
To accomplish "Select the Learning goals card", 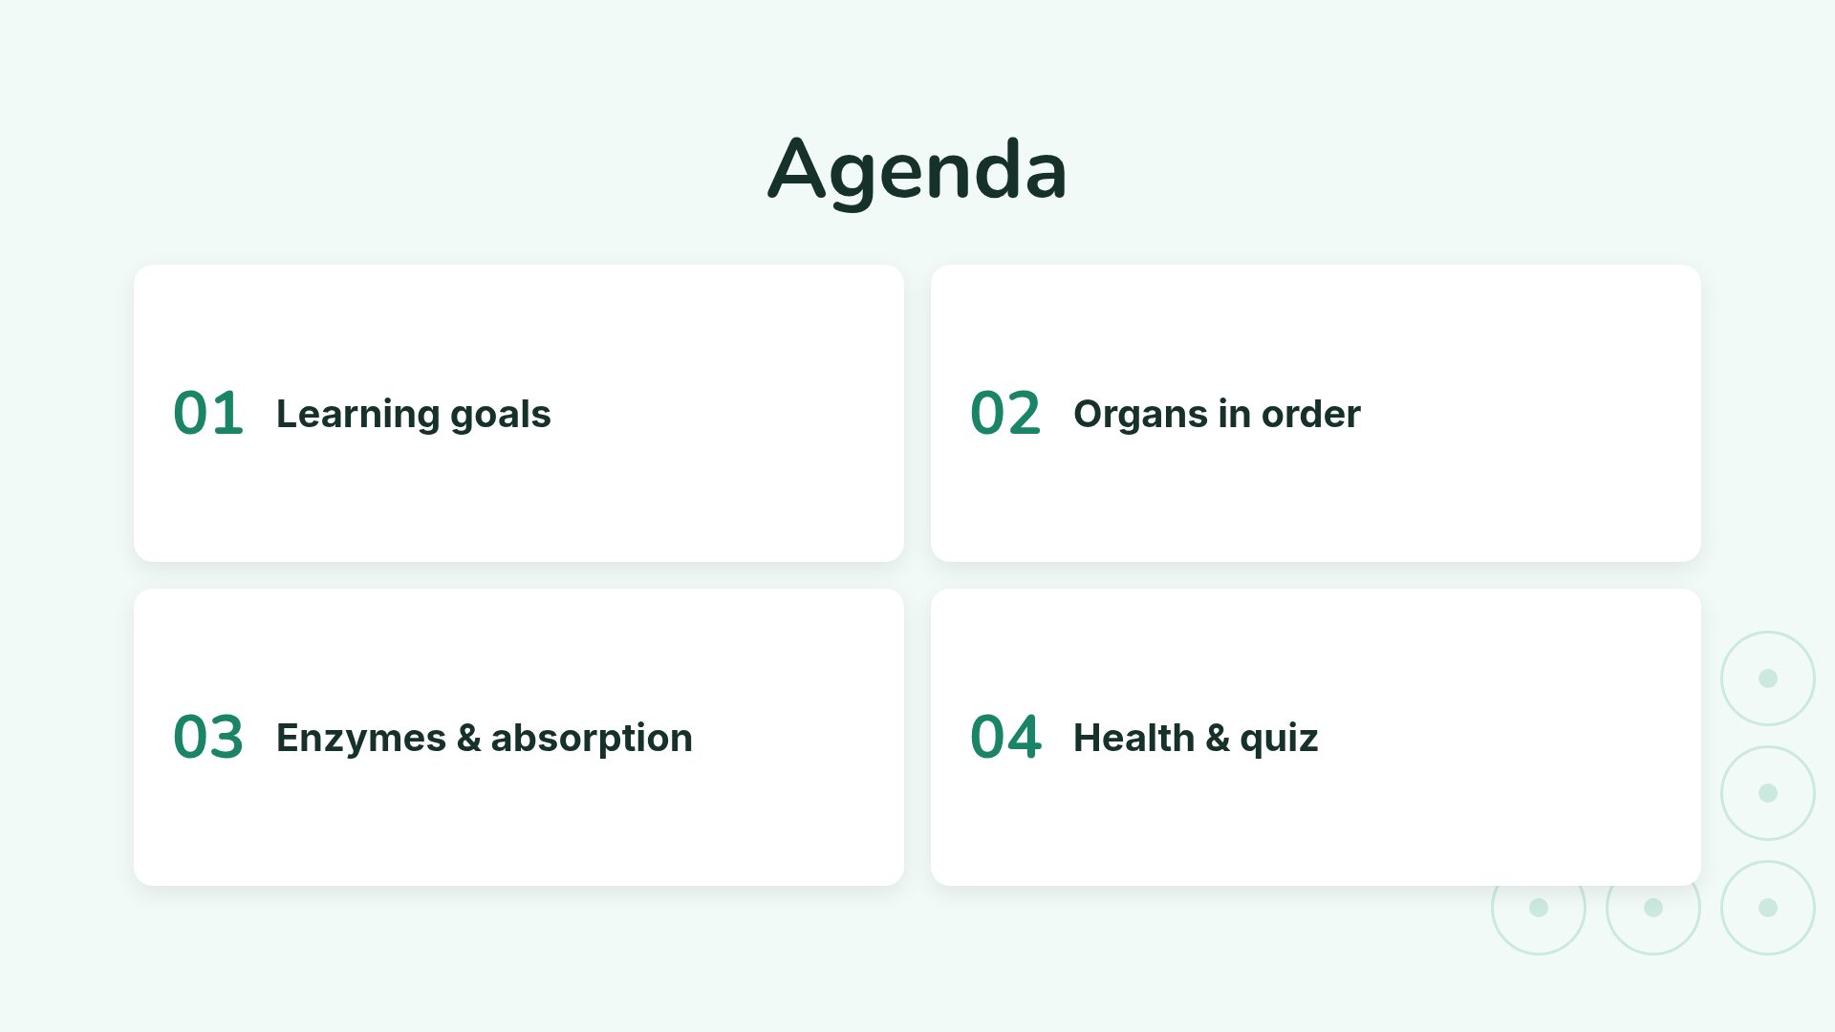I will tap(519, 413).
